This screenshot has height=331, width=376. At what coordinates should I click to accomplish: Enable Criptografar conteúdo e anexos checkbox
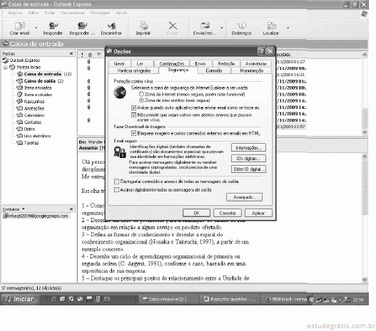pos(117,182)
